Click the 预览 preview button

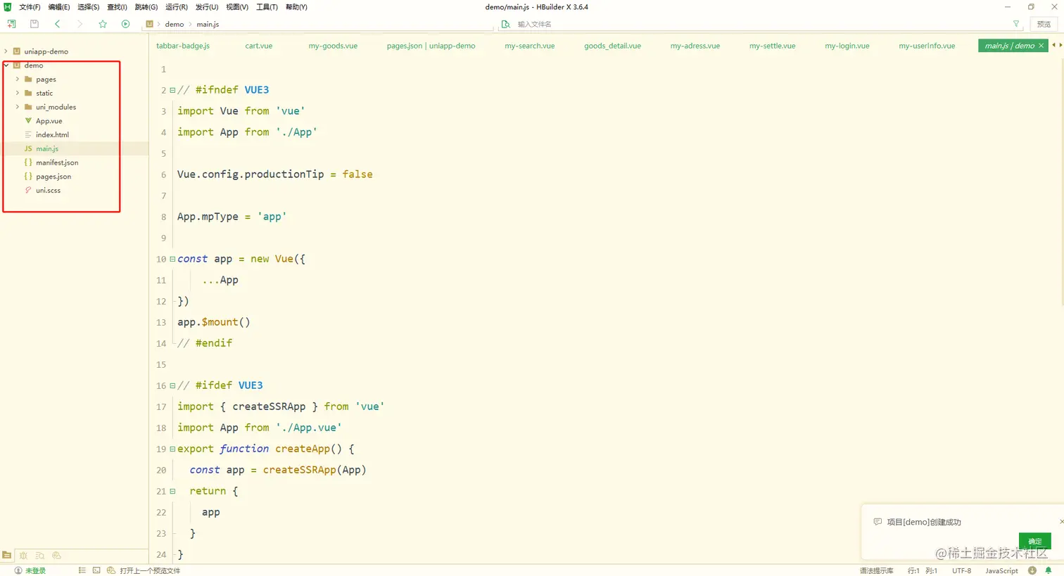pyautogui.click(x=1044, y=24)
